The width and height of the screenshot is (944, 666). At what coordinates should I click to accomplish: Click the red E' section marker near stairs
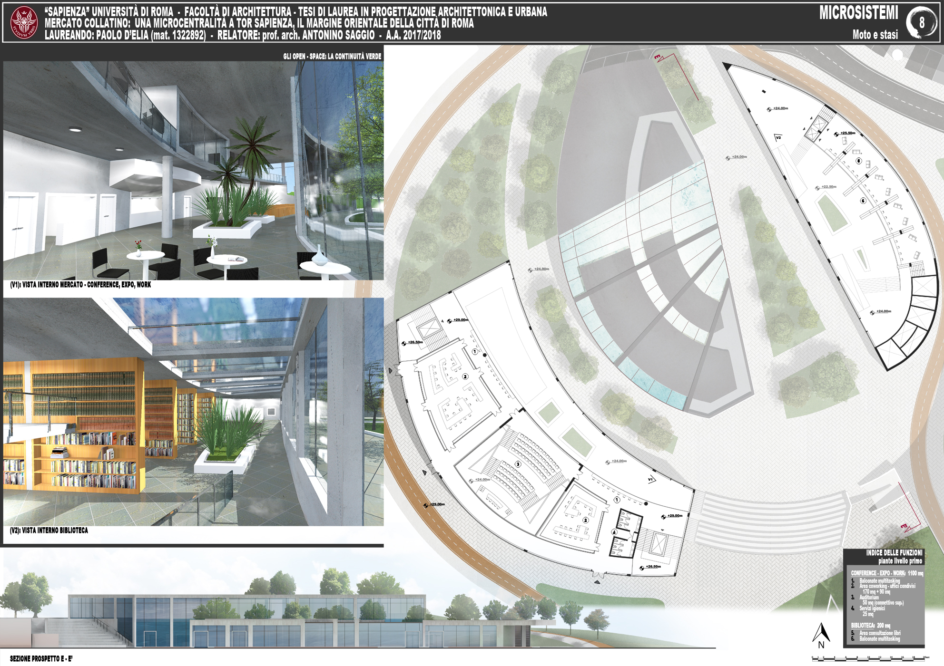click(904, 526)
